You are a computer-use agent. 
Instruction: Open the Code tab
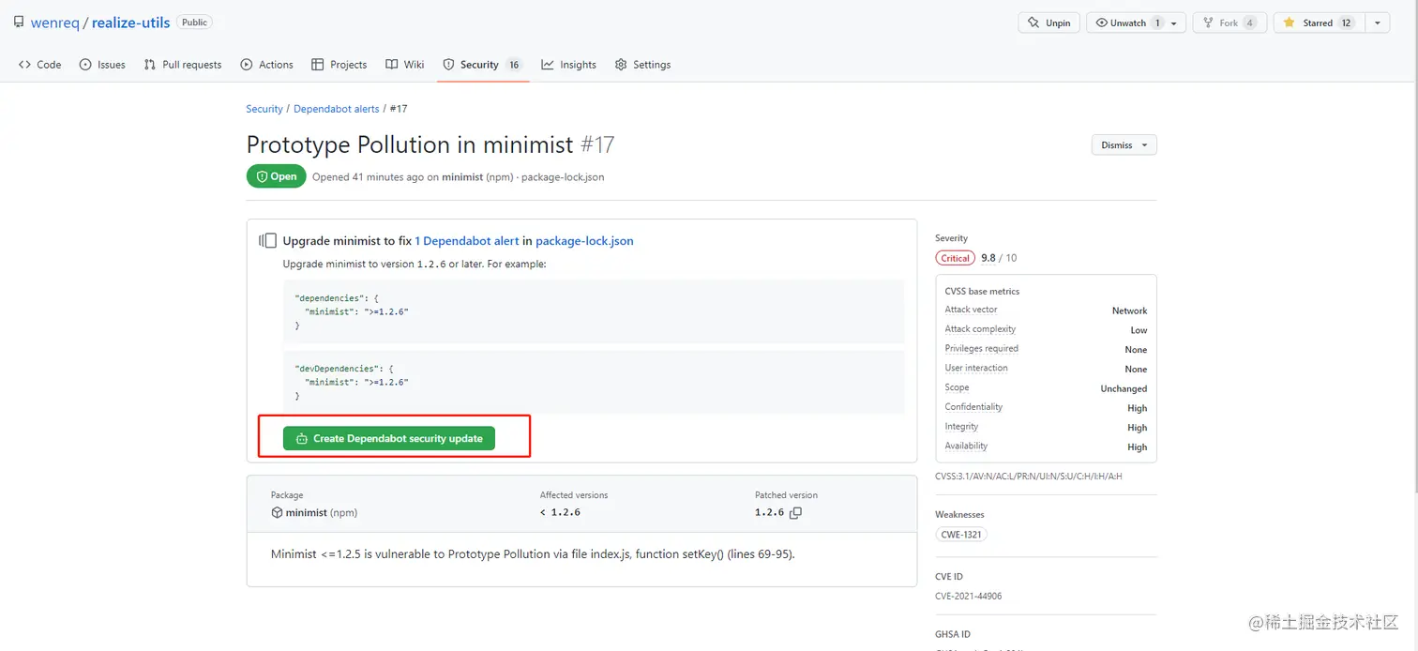click(x=40, y=65)
